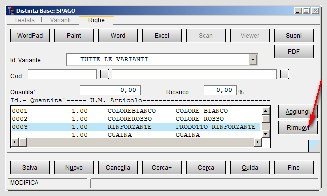Click the horizontal scrollbar thumb
327x196 pixels.
(23, 142)
